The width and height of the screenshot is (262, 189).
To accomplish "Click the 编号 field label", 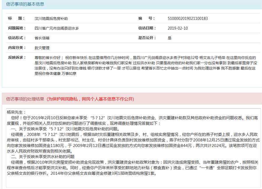I will point(147,18).
